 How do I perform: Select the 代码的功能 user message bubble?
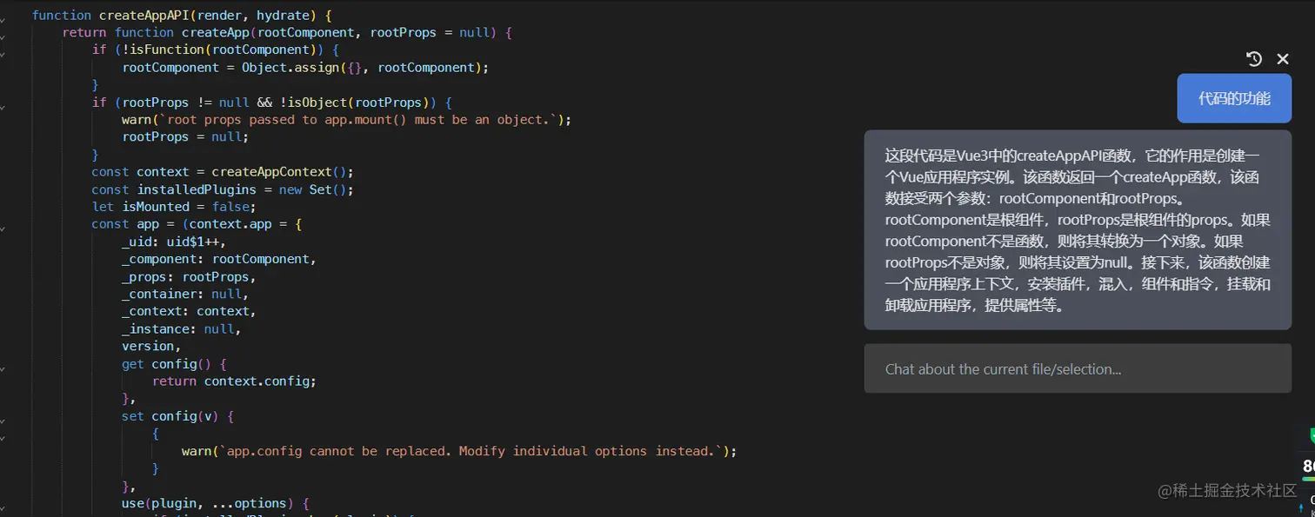pos(1234,98)
